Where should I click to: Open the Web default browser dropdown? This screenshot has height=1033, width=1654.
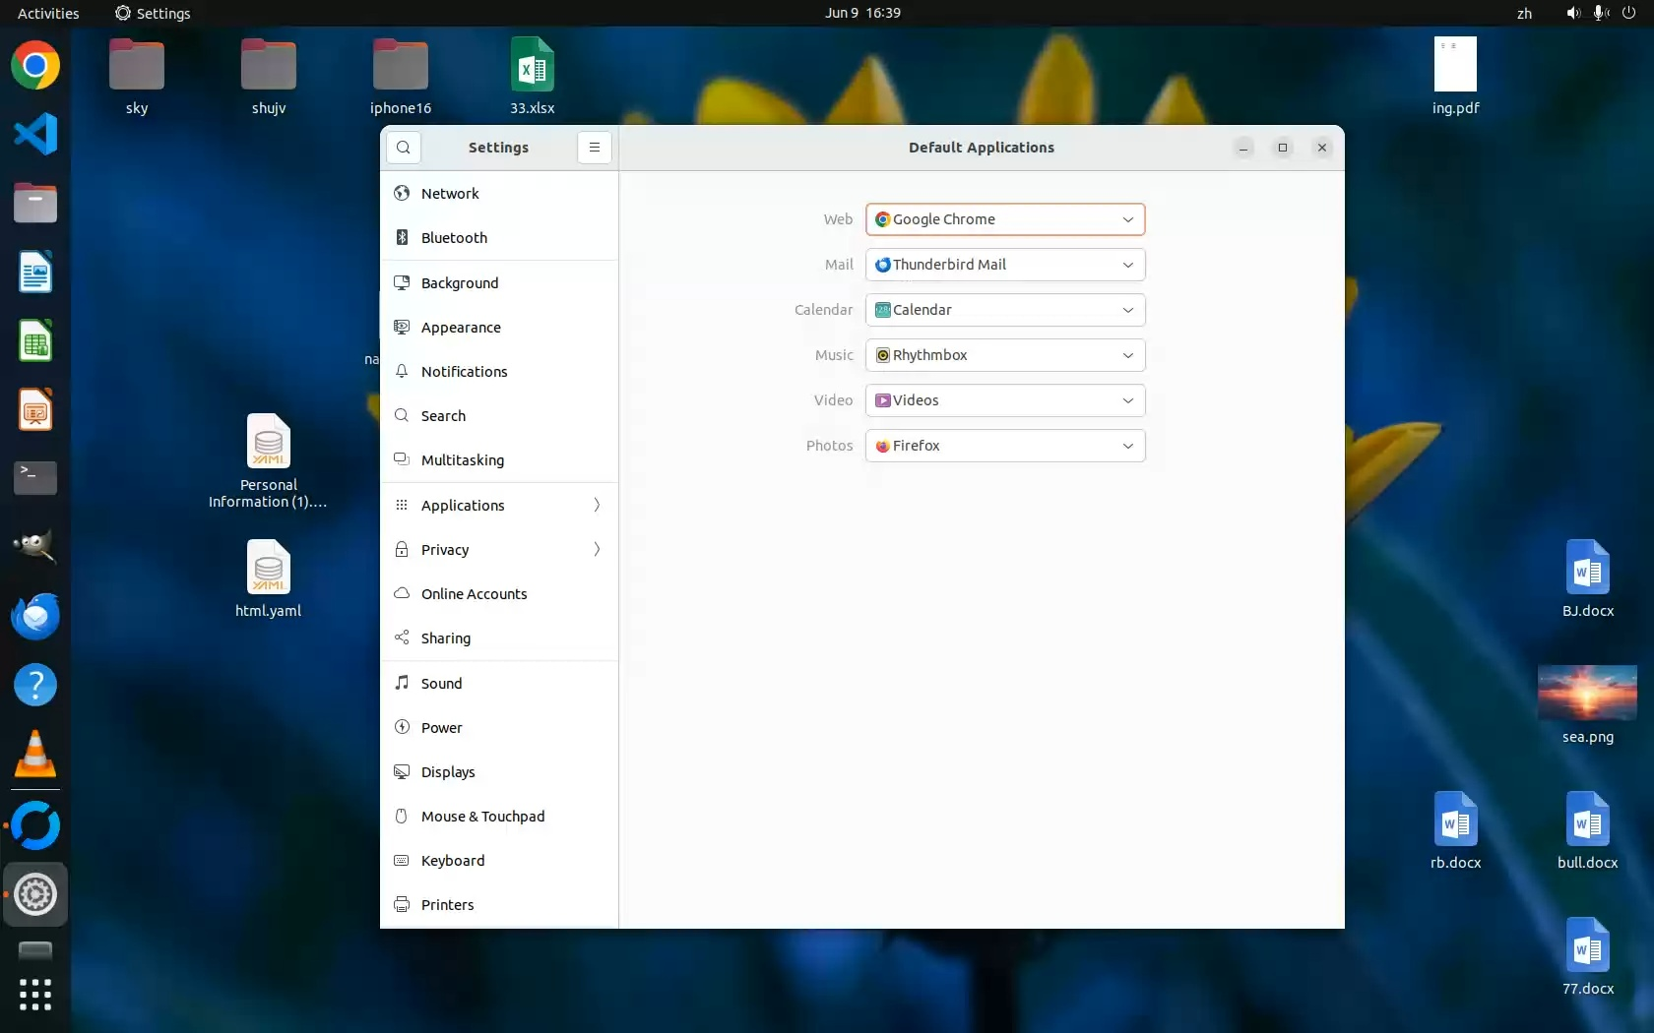pos(1004,219)
